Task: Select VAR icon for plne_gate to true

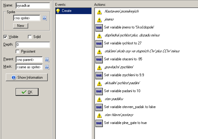Action: pyautogui.click(x=99, y=123)
